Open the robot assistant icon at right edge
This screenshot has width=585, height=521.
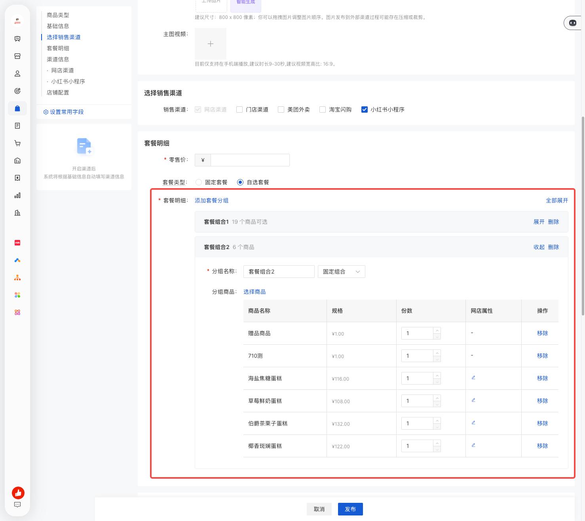573,23
